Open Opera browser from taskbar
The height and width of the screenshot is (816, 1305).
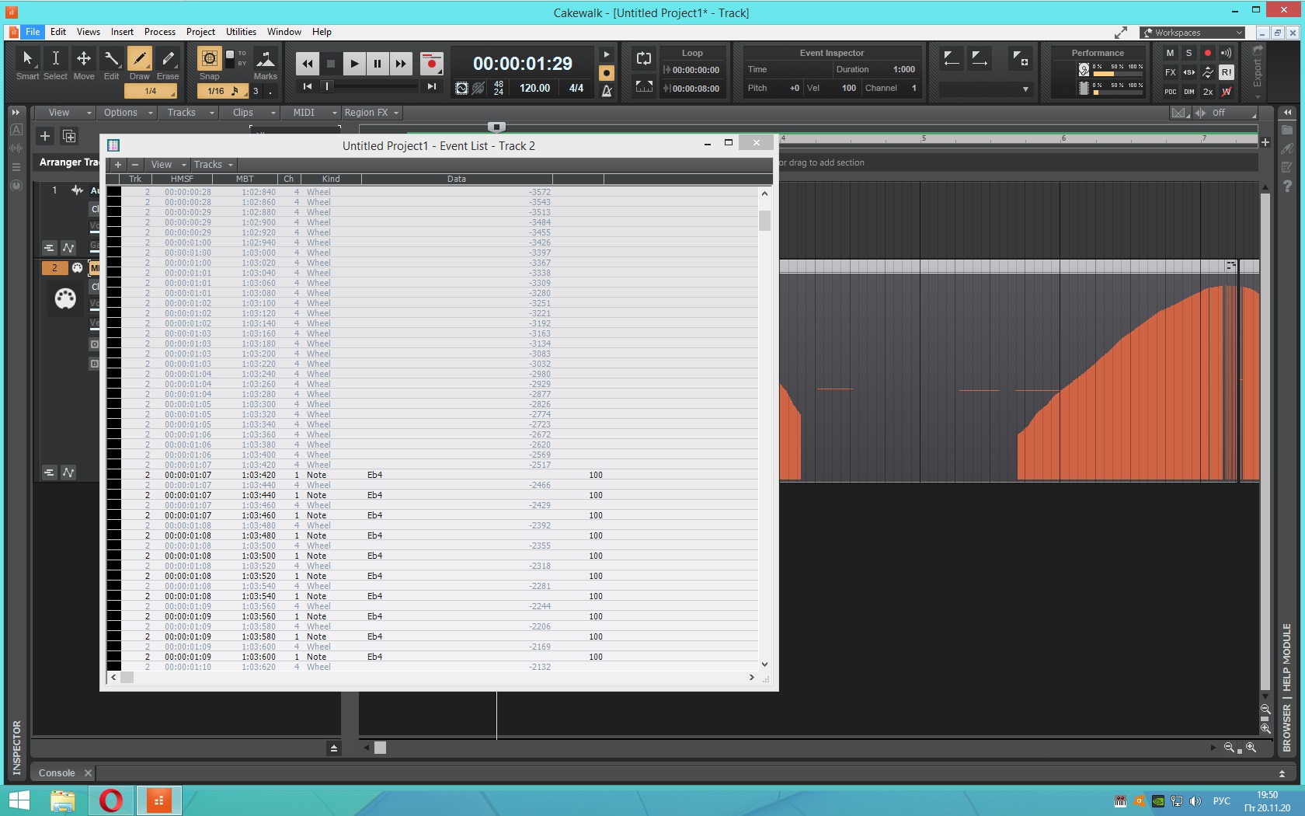pos(111,800)
